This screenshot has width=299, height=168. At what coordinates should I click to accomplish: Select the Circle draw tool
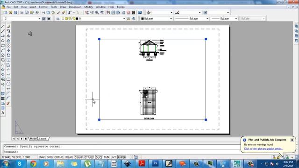point(3,55)
